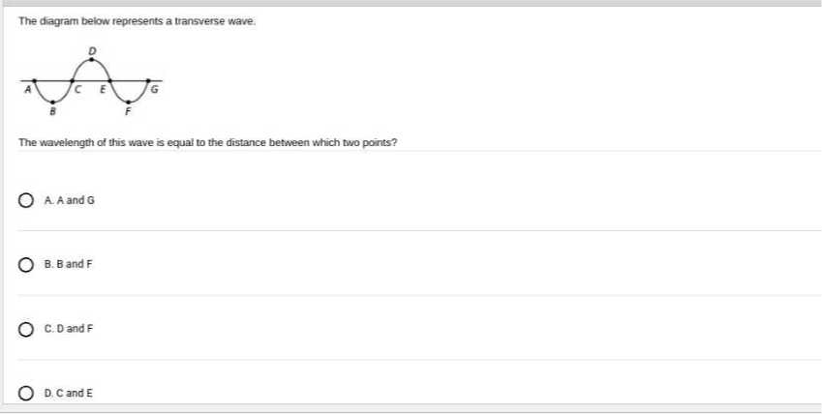Click point E on the axis

pyautogui.click(x=110, y=80)
